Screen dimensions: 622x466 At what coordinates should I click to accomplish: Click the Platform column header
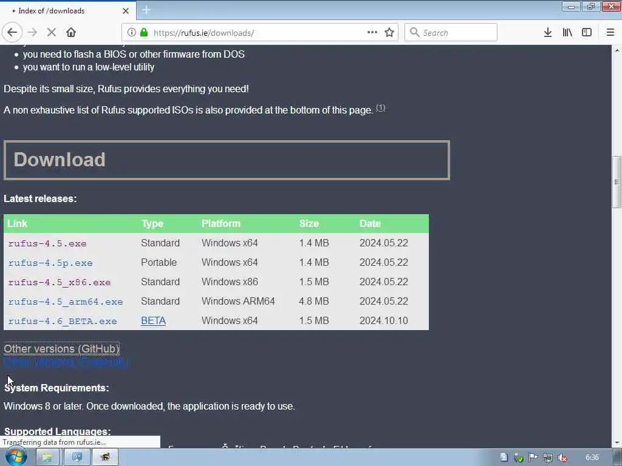(x=221, y=223)
